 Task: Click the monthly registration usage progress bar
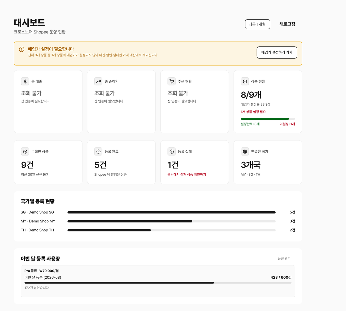point(158,283)
